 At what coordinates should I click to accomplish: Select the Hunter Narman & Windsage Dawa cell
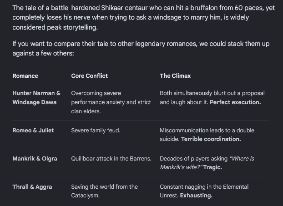pos(36,98)
